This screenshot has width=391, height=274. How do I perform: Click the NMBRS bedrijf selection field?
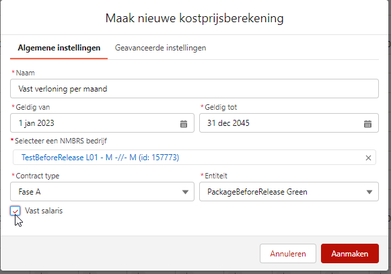point(194,158)
